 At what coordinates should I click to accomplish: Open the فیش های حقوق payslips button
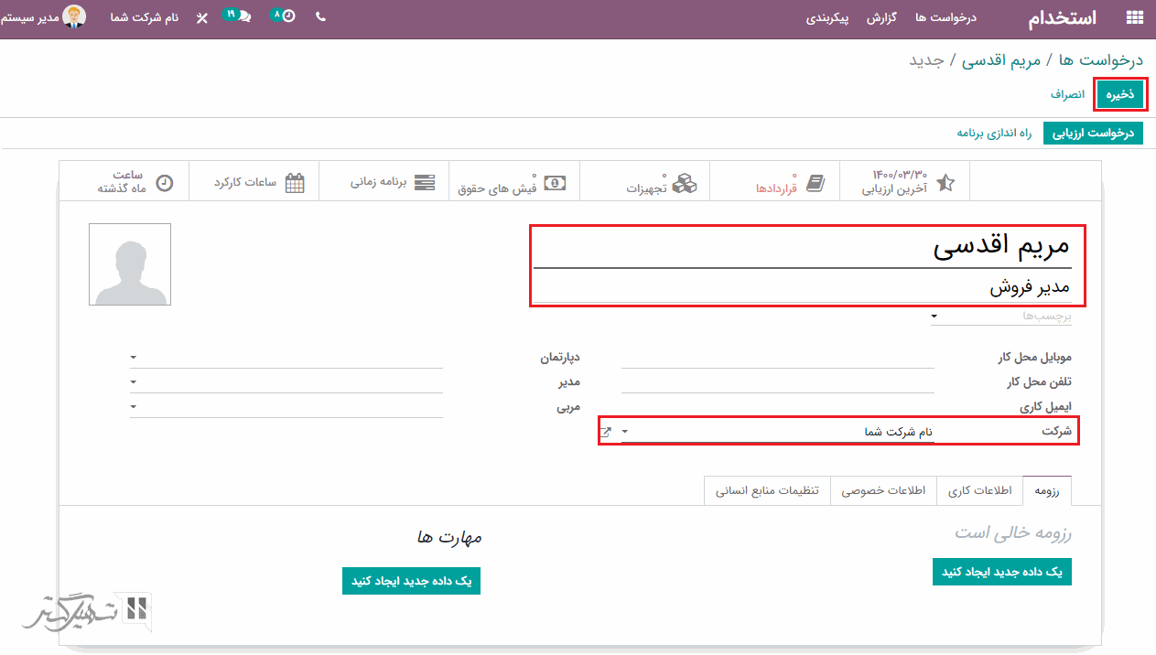point(514,182)
